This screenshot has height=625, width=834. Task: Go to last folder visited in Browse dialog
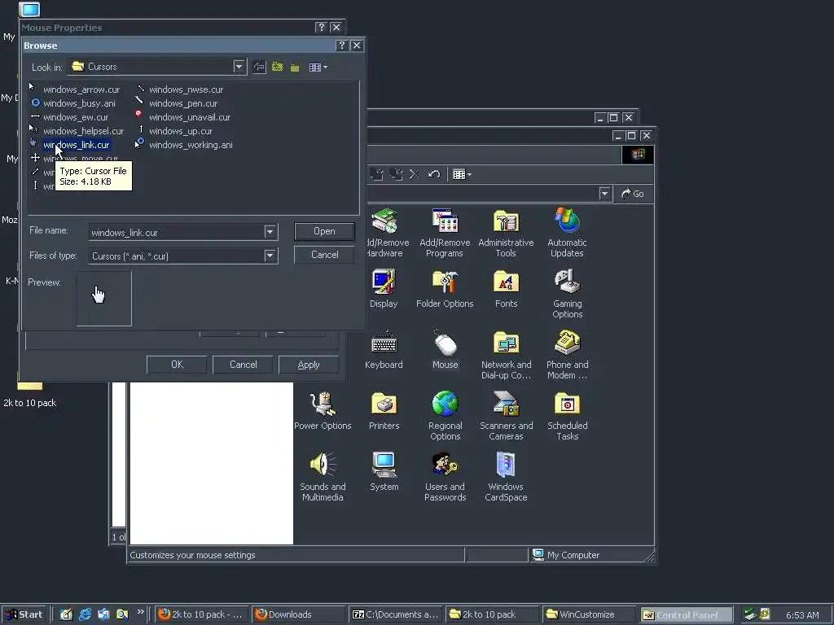pyautogui.click(x=260, y=67)
